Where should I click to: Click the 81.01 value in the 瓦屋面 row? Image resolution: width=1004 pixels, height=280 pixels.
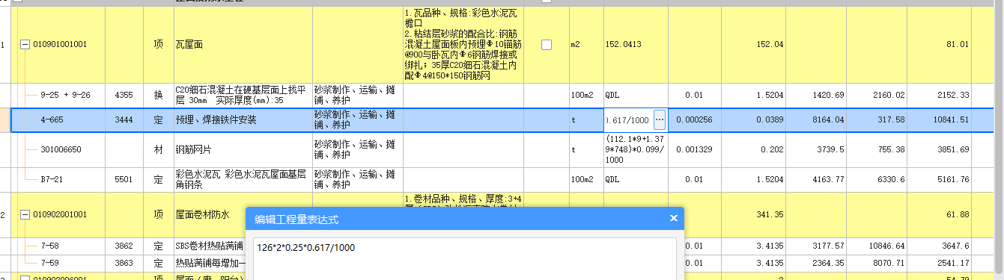point(958,45)
